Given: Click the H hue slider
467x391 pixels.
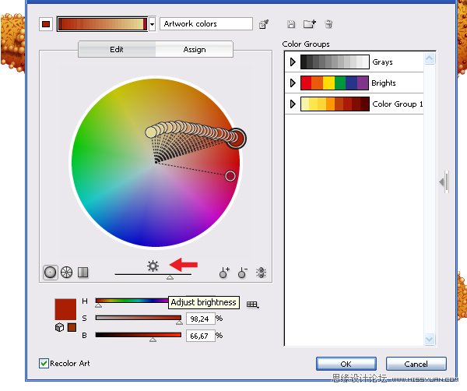Looking at the screenshot, I should coord(132,301).
